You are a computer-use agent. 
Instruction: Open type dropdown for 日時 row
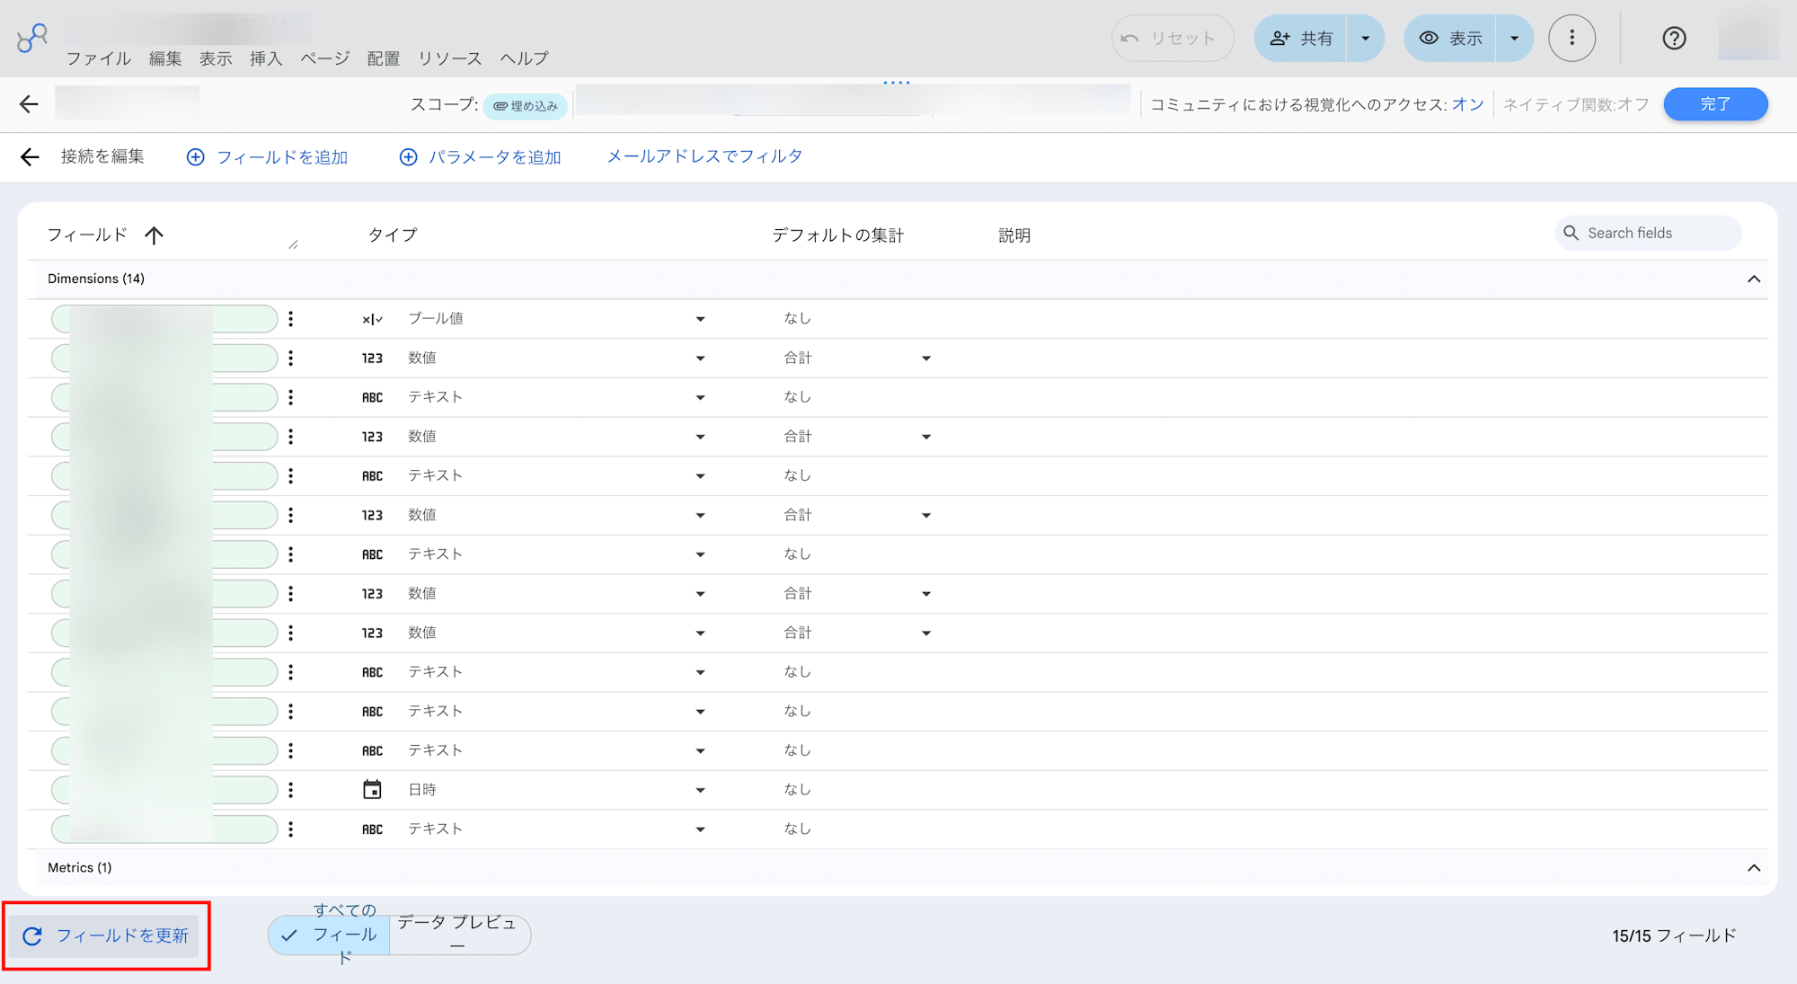coord(700,791)
